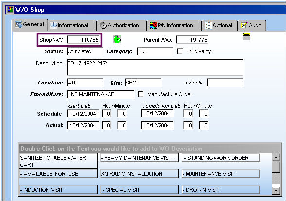
Task: Switch to the Informational tab
Action: click(72, 25)
